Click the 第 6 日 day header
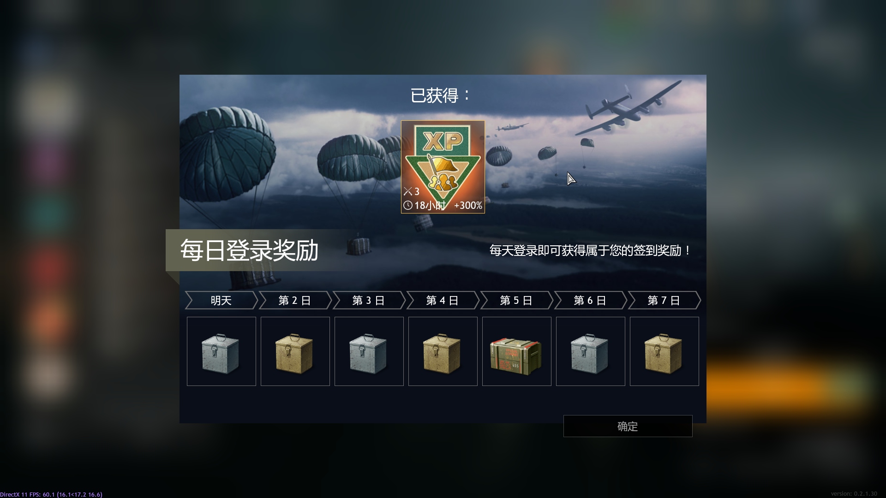The image size is (886, 498). click(590, 300)
